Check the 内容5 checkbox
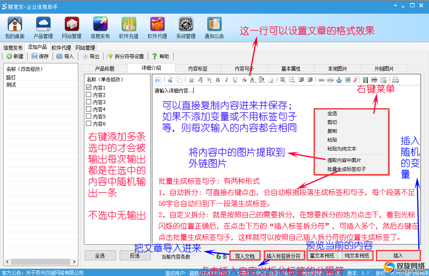429x276 pixels. (88, 116)
